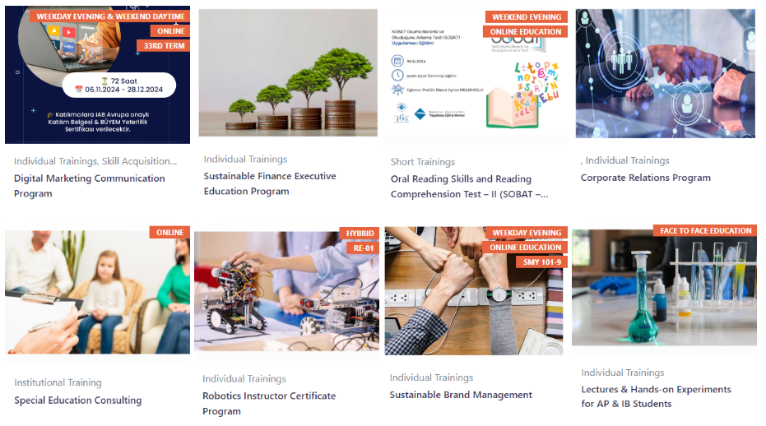766x426 pixels.
Task: Select the robot kit course image
Action: click(x=286, y=291)
